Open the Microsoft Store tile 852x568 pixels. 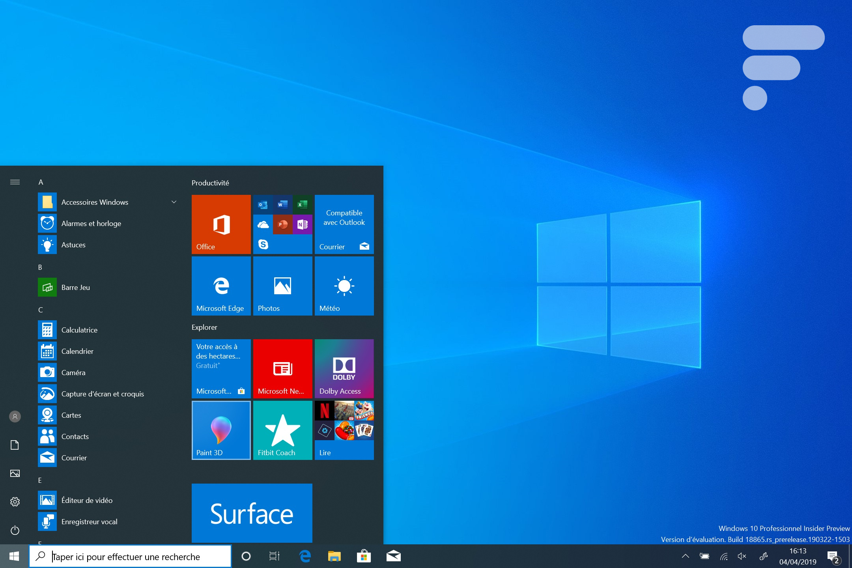tap(221, 368)
